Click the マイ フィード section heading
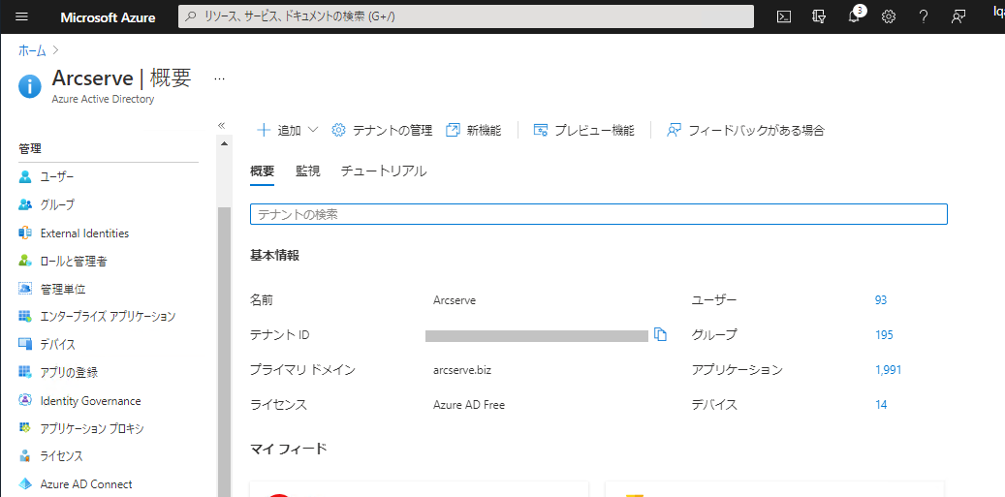The image size is (1005, 497). coord(289,449)
